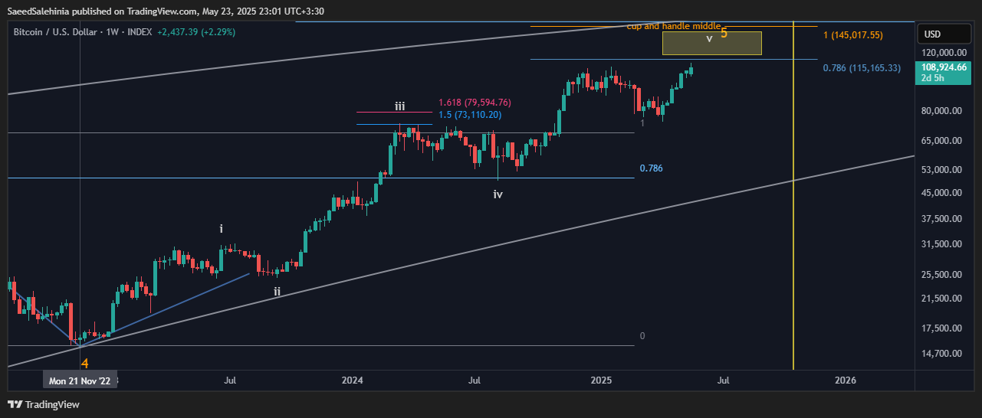The height and width of the screenshot is (418, 982).
Task: Click the 120,000.00 price axis label
Action: (x=944, y=53)
